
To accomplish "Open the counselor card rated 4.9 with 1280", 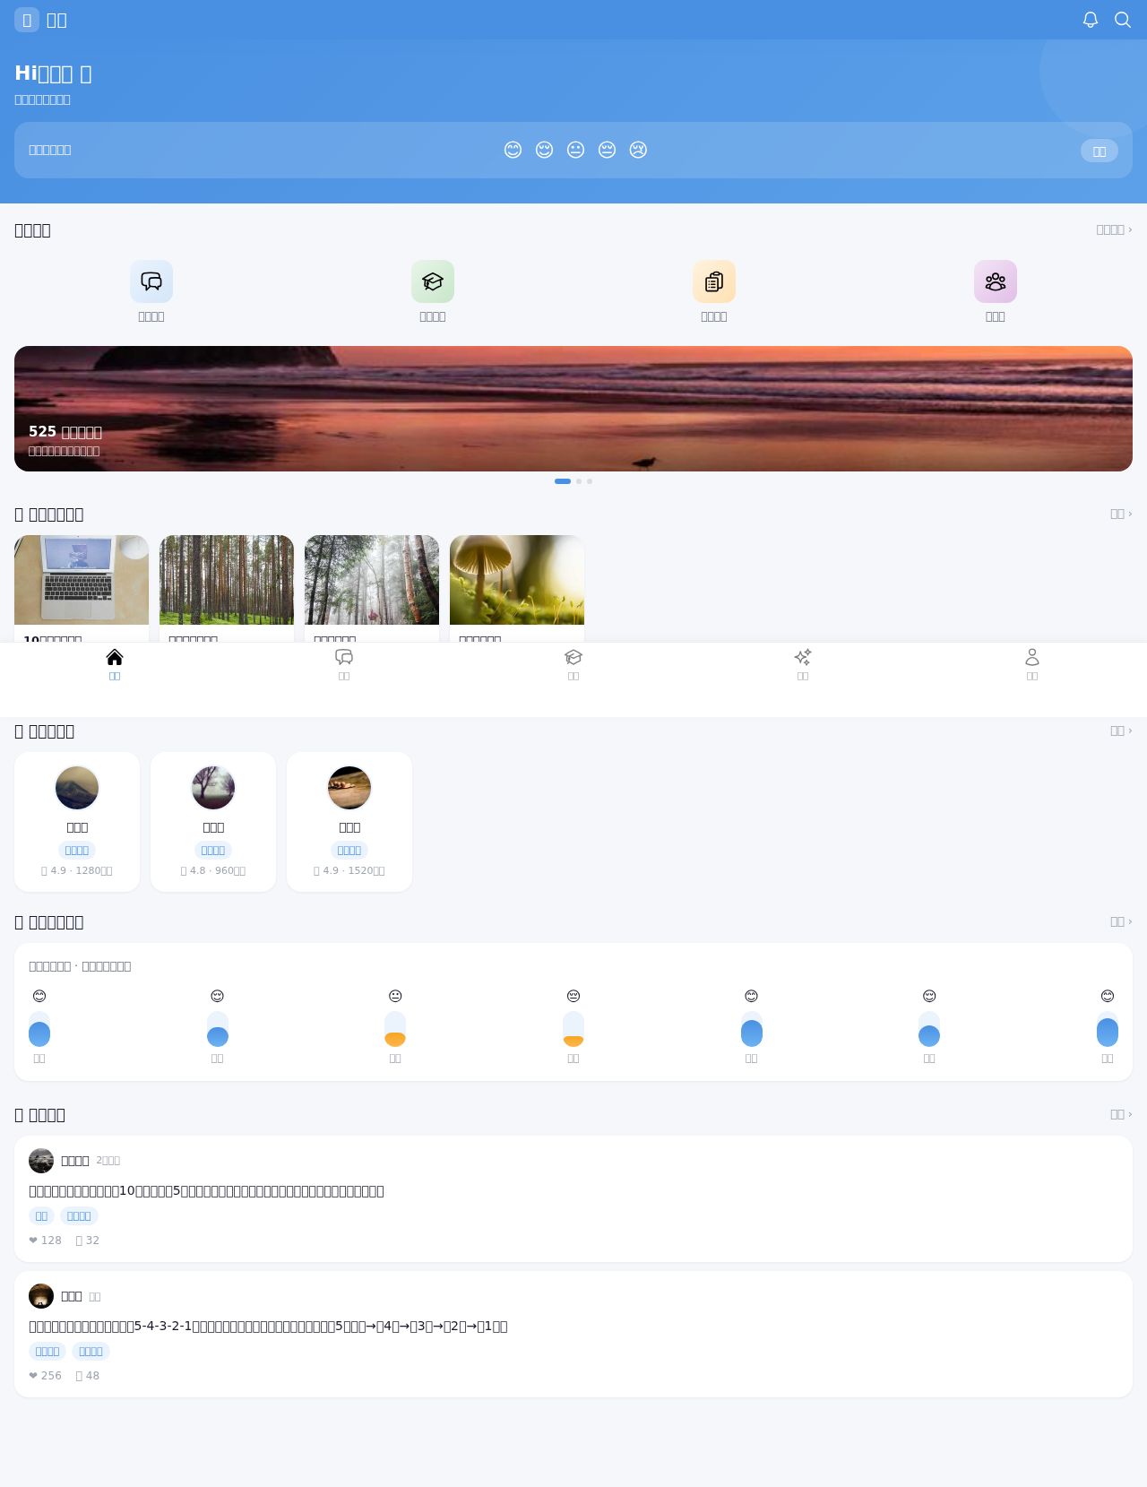I will pos(77,822).
